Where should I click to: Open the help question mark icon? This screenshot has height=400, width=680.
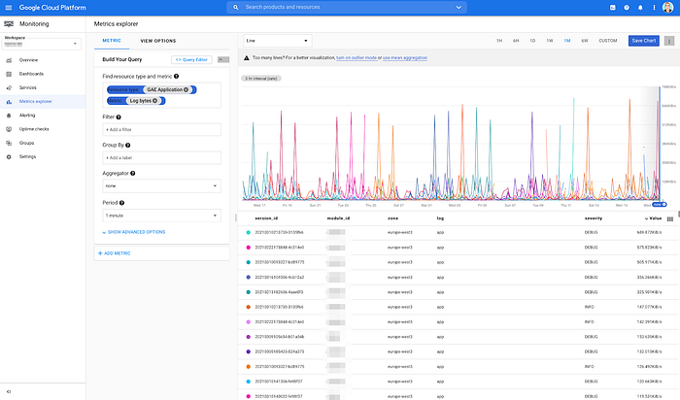(627, 8)
